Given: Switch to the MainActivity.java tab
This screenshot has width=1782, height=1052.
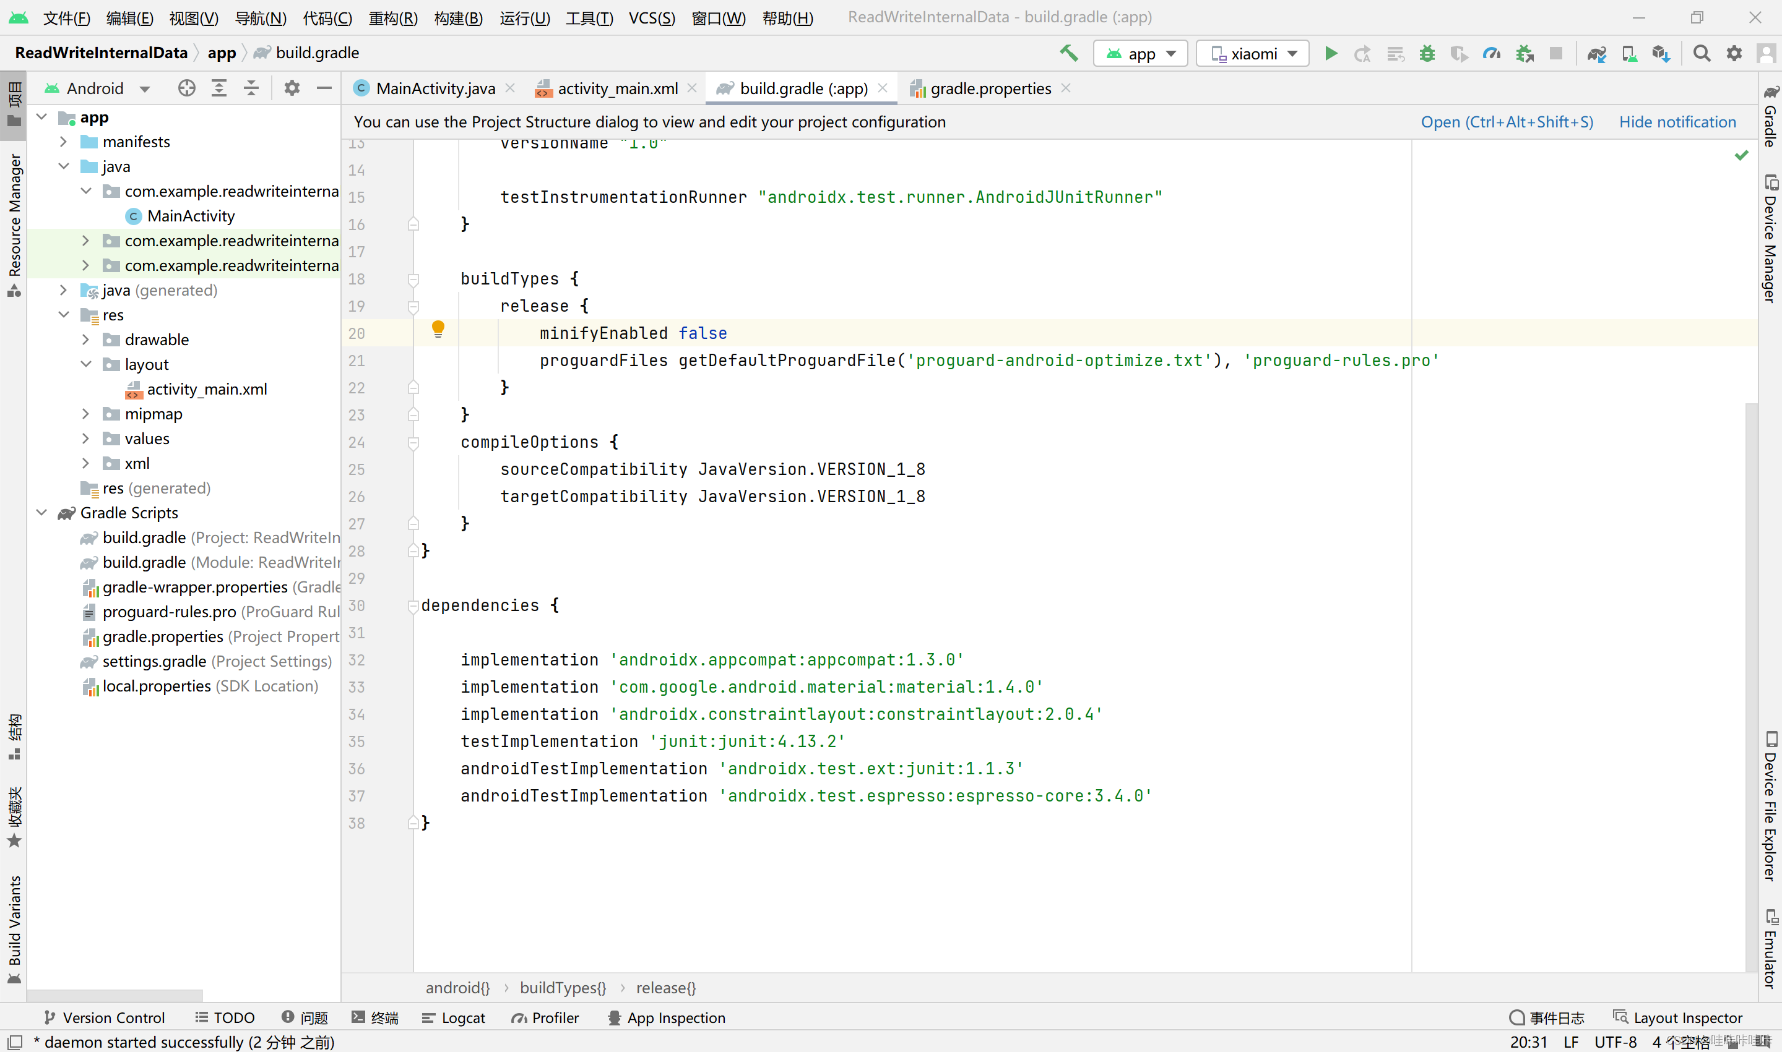Looking at the screenshot, I should [x=434, y=88].
